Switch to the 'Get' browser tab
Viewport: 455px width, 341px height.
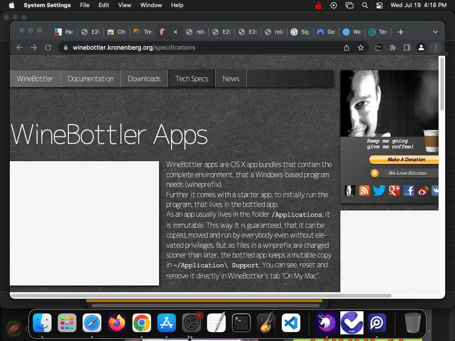coord(326,32)
